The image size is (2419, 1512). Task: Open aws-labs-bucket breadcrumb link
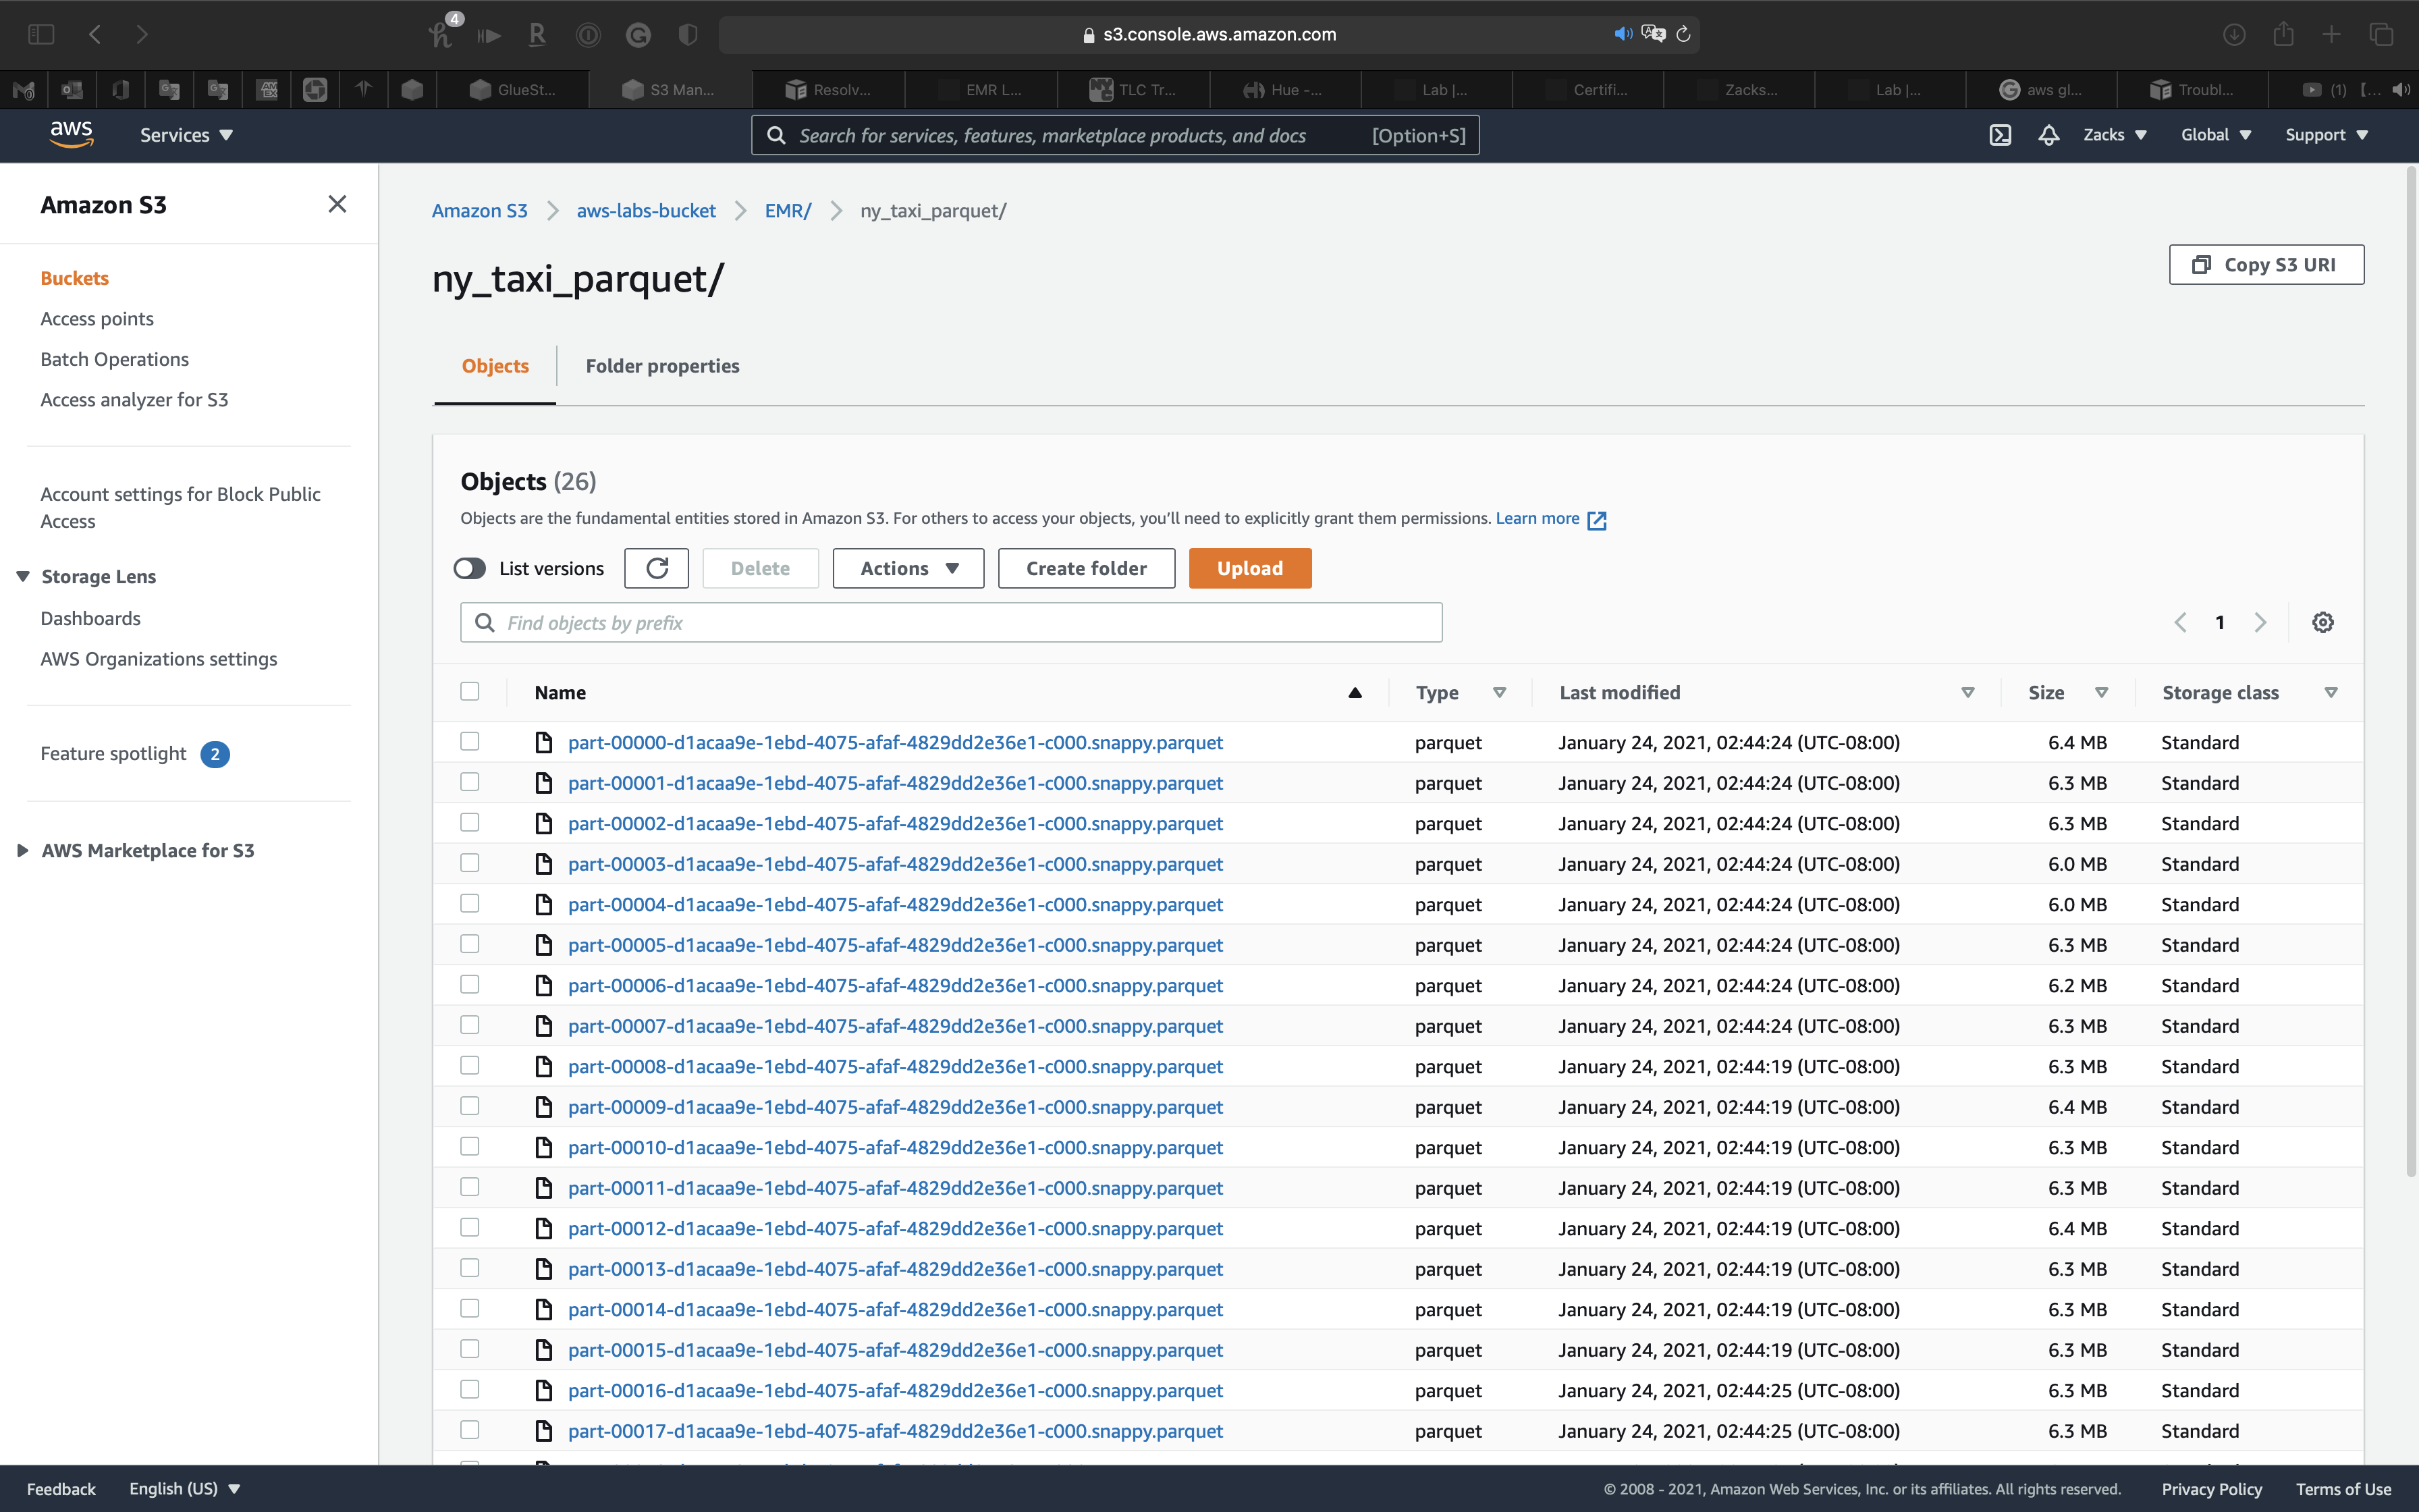click(x=646, y=211)
